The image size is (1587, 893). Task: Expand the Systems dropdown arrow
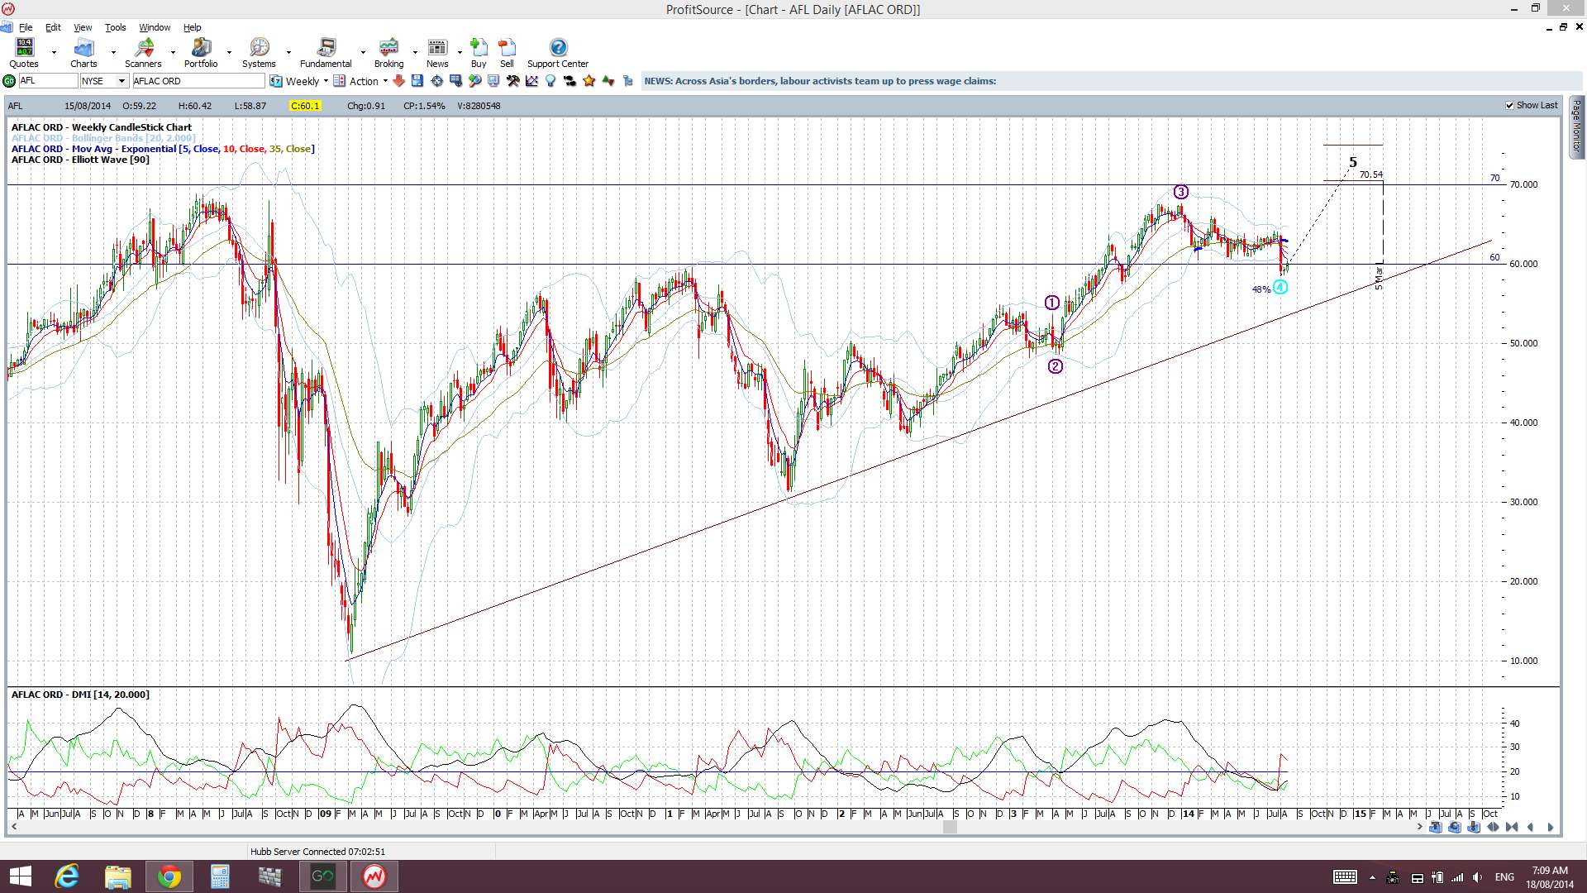coord(288,52)
